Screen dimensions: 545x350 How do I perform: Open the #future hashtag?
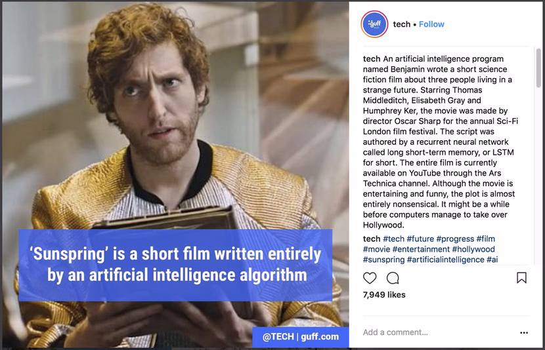click(420, 239)
